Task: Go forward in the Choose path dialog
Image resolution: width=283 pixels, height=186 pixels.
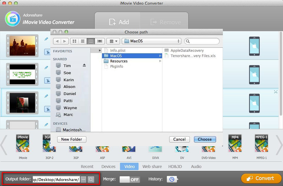Action: click(x=65, y=41)
